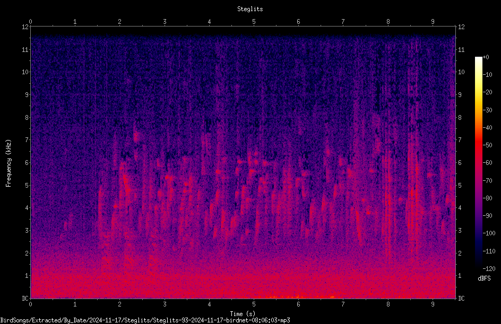This screenshot has width=501, height=324.
Task: Click the -50 red level on color bar
Action: point(487,145)
